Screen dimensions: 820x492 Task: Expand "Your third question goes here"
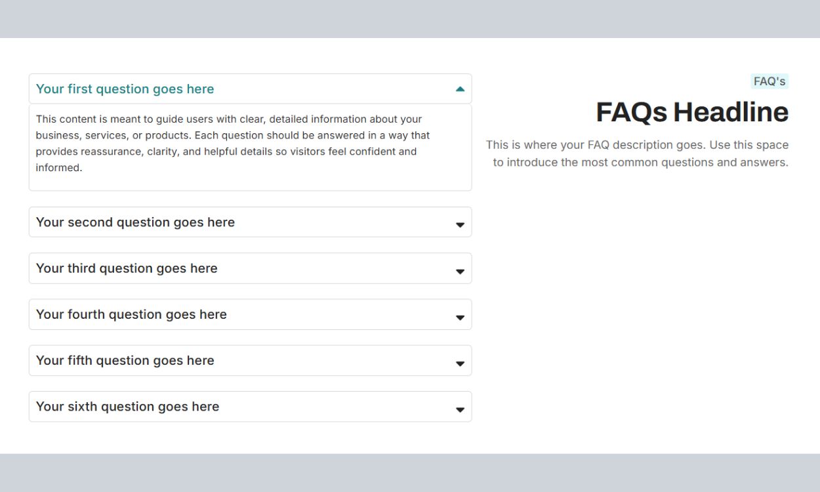(x=127, y=268)
